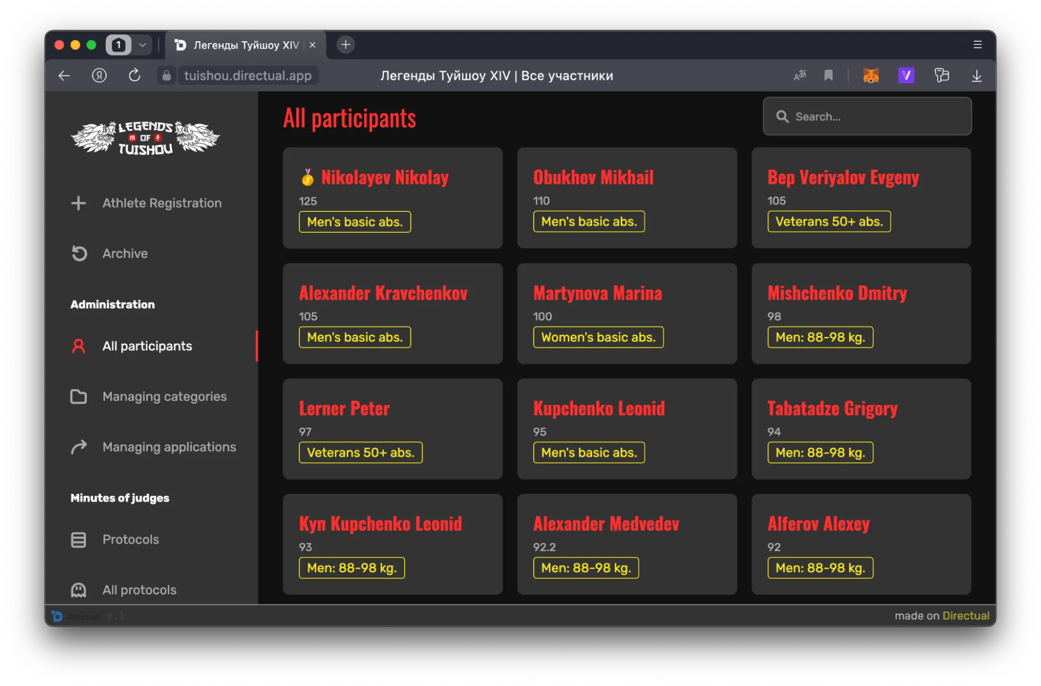Click the Athlete Registration plus icon

click(x=78, y=203)
